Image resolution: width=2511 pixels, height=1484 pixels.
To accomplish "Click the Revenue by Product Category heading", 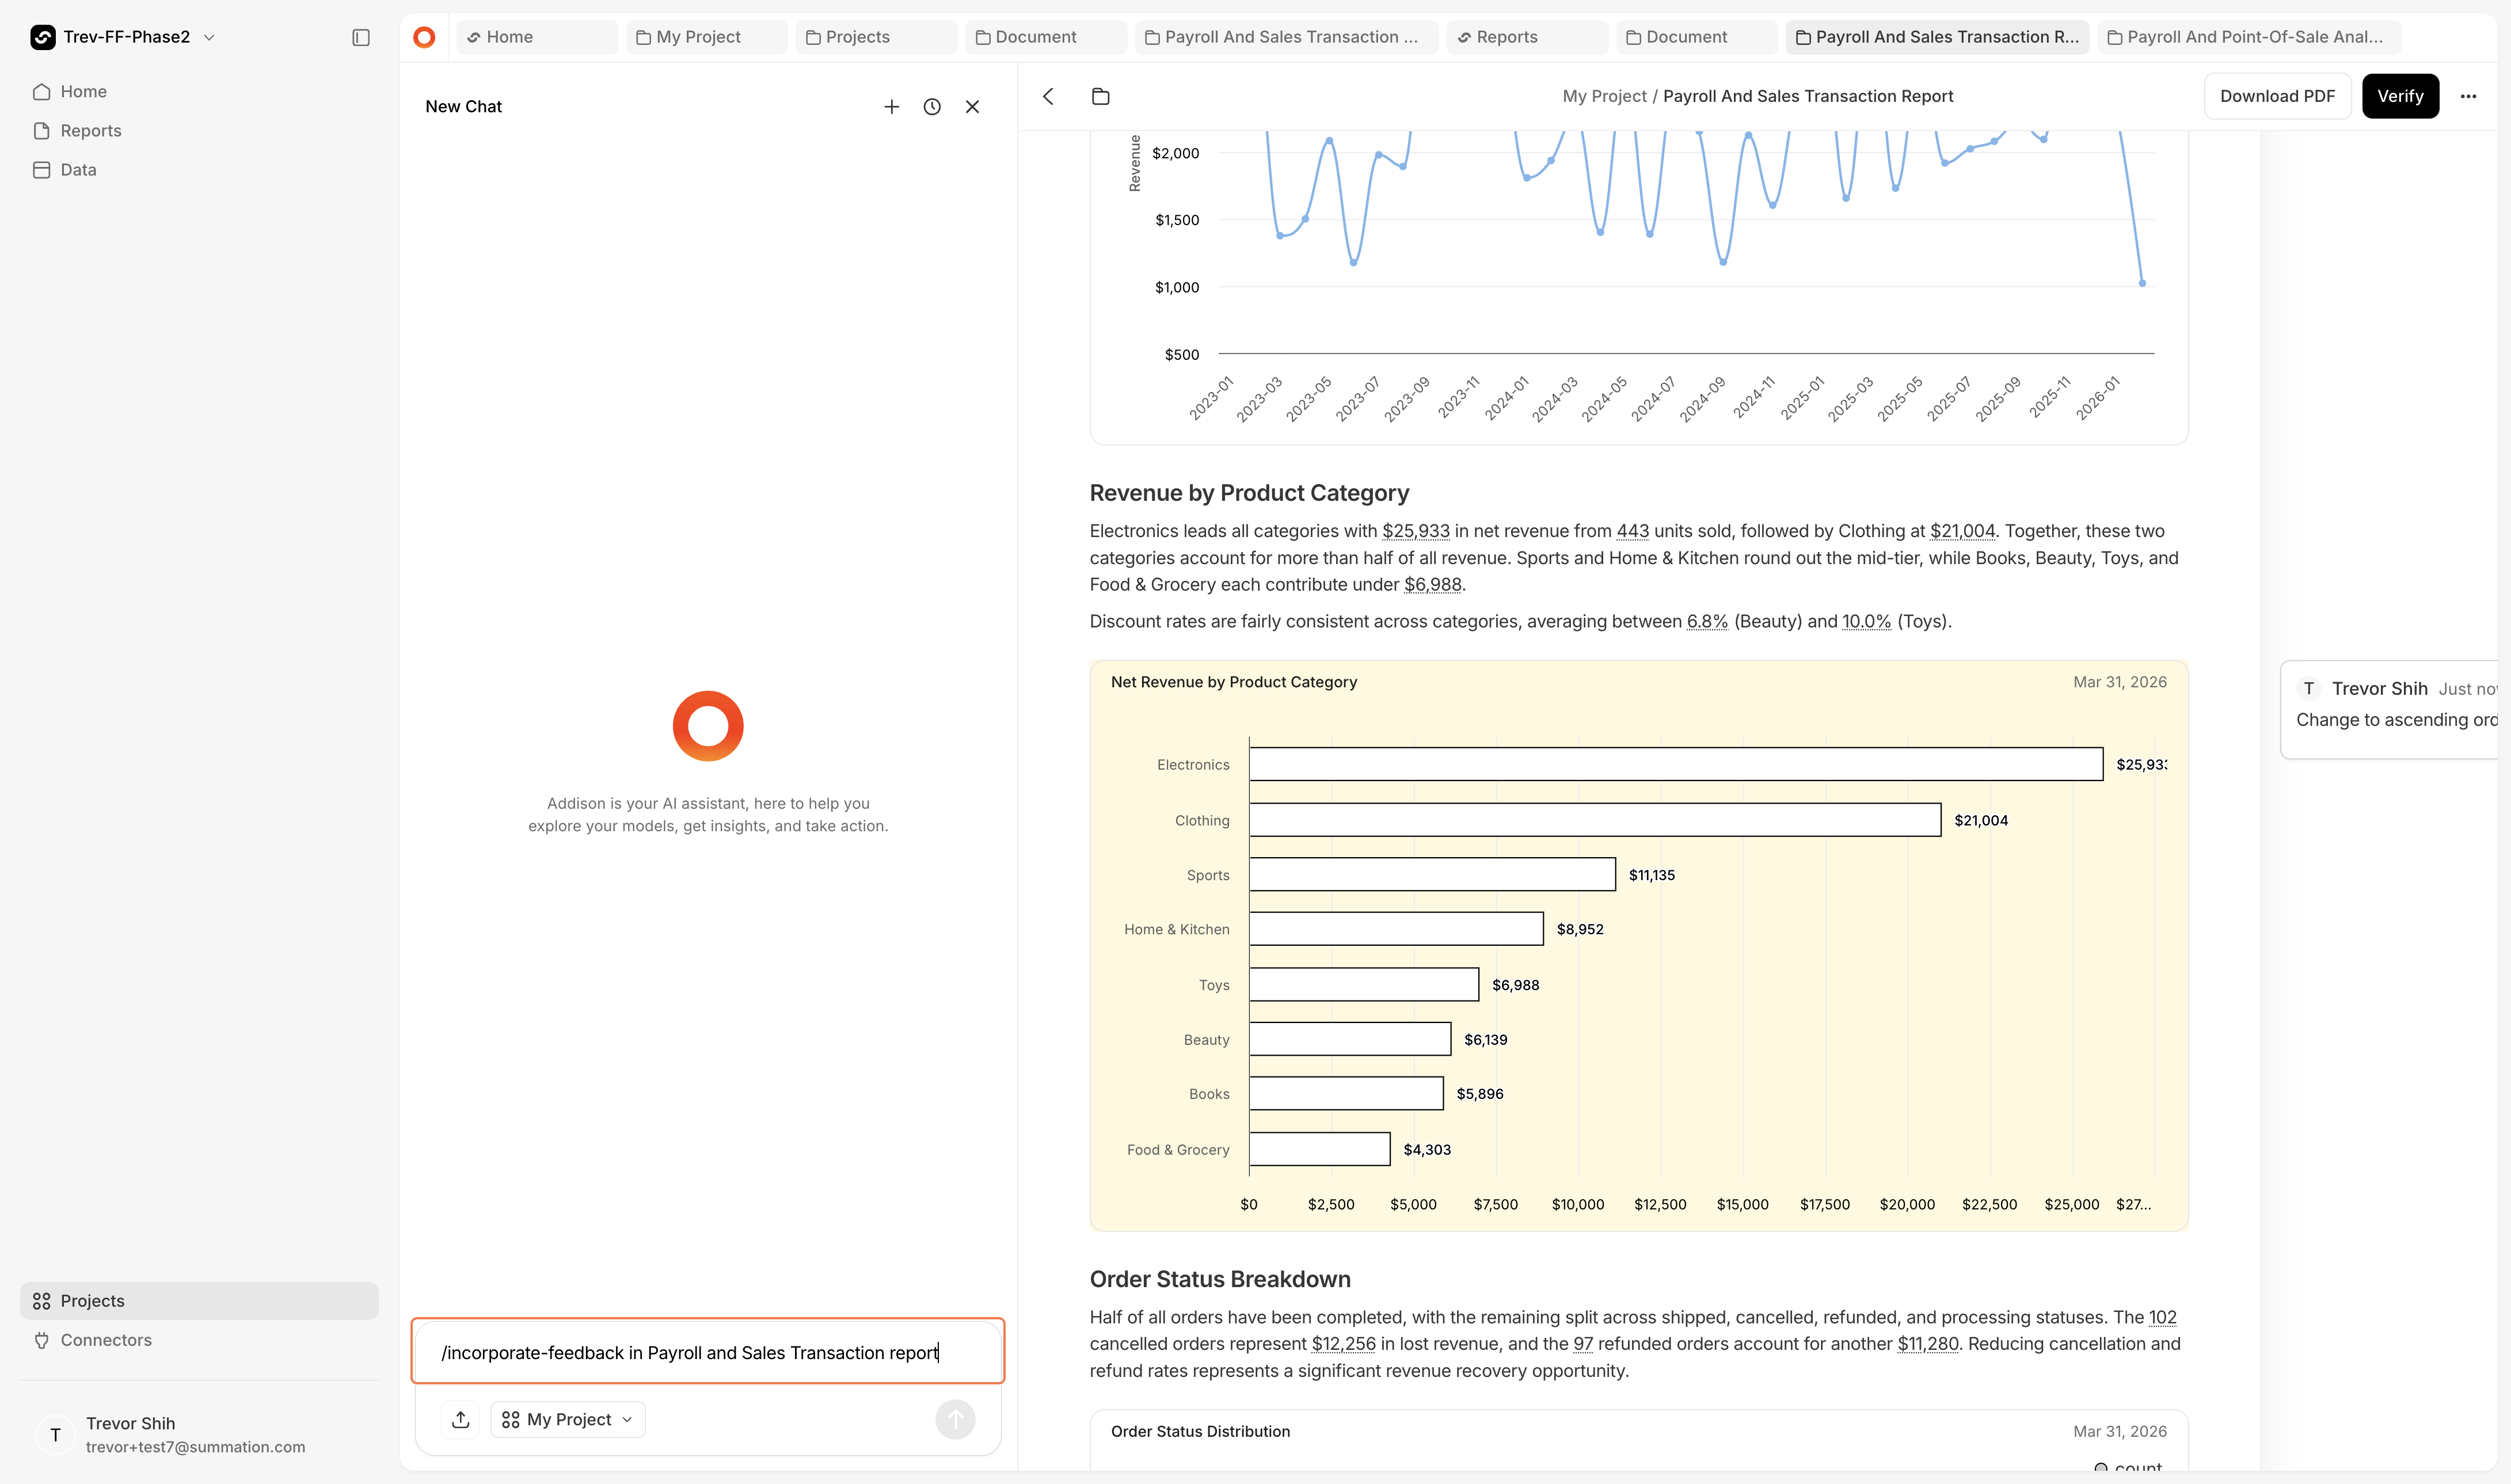I will (1249, 493).
